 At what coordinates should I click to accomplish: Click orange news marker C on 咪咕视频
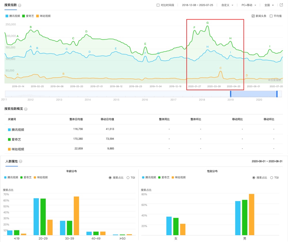coord(221,68)
